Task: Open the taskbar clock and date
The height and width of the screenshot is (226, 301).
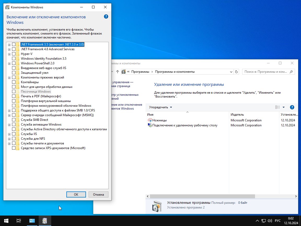Action: 291,221
